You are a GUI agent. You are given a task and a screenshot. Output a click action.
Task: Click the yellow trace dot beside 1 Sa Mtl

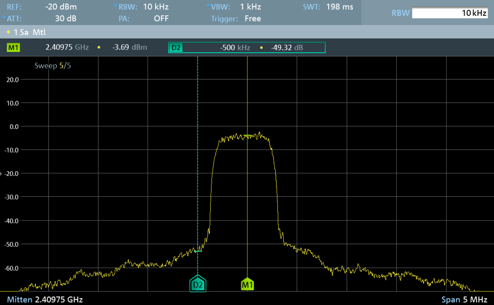[x=9, y=33]
